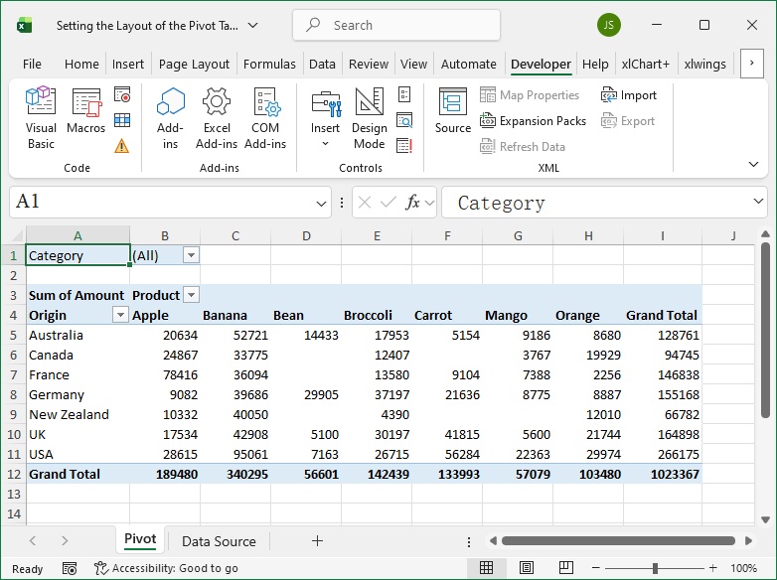Open control Properties icon

(404, 94)
